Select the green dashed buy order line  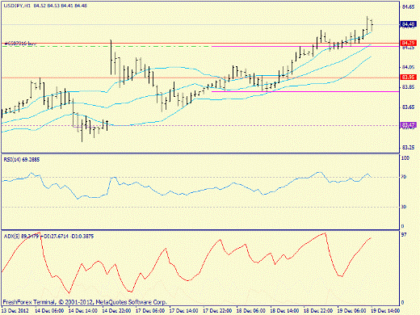(107, 46)
